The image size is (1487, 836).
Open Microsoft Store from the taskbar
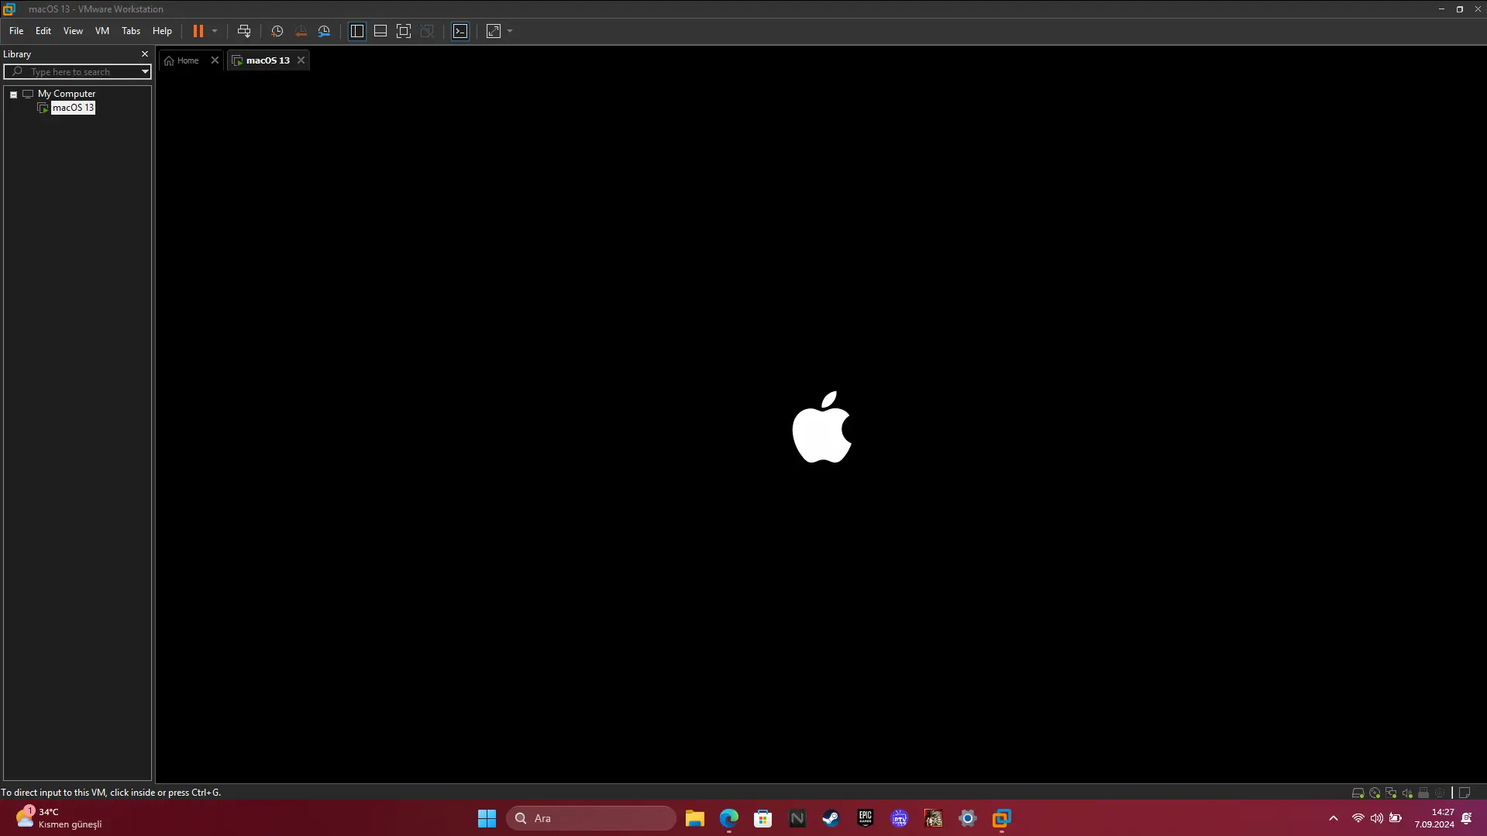763,818
